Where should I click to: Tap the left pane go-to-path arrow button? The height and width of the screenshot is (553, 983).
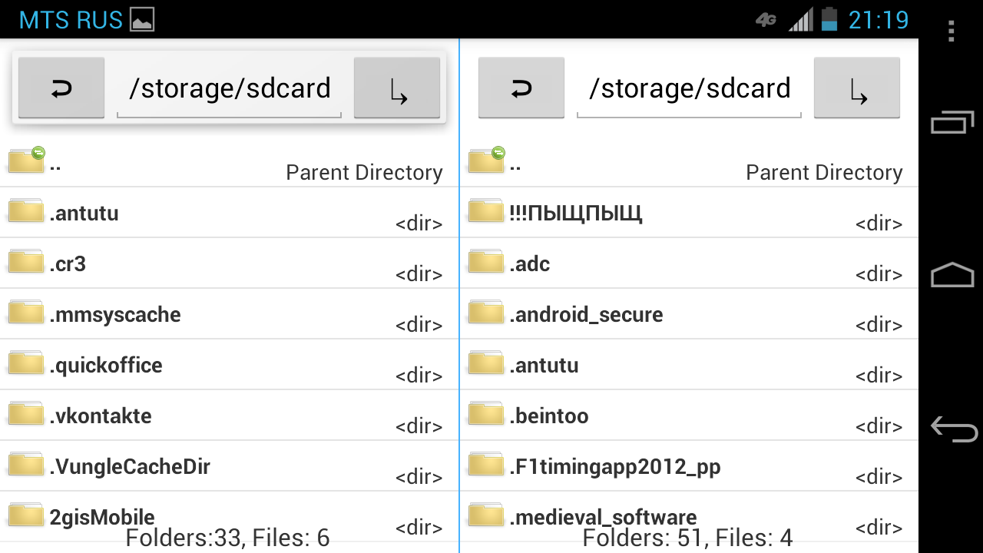[x=397, y=88]
